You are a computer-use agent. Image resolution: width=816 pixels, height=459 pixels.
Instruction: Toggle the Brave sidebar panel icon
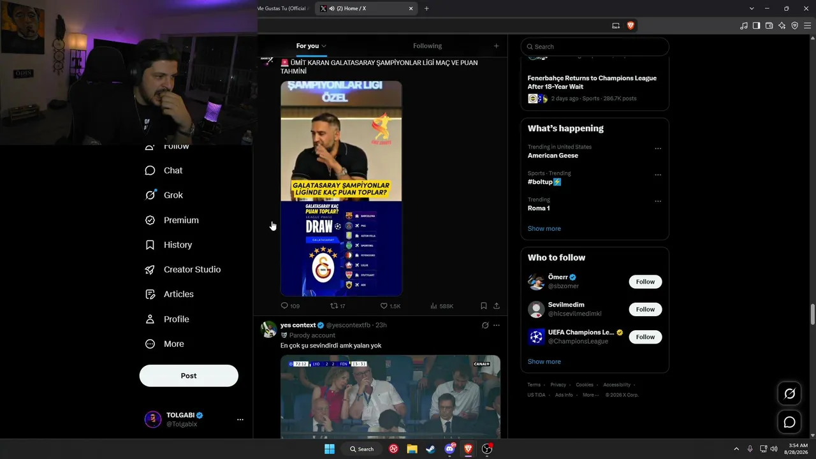click(x=756, y=25)
